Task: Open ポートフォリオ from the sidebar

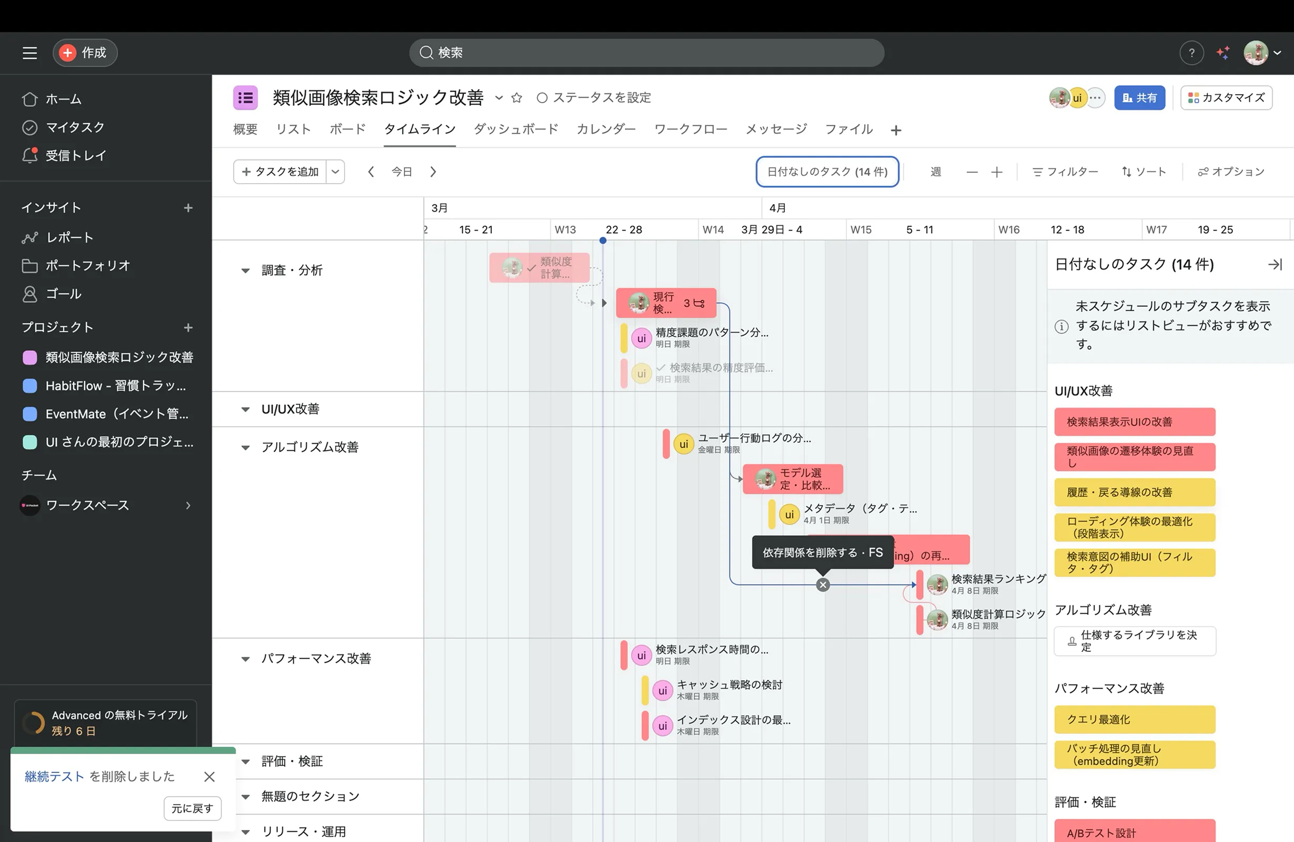Action: pyautogui.click(x=87, y=265)
